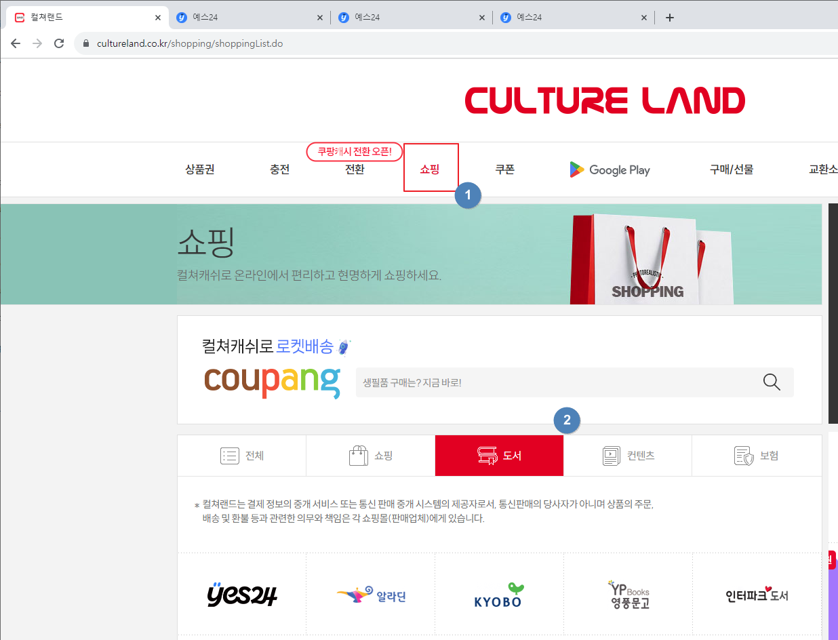Click the 쿠팡캐시 전환 오픈! badge
This screenshot has width=838, height=640.
click(x=355, y=152)
